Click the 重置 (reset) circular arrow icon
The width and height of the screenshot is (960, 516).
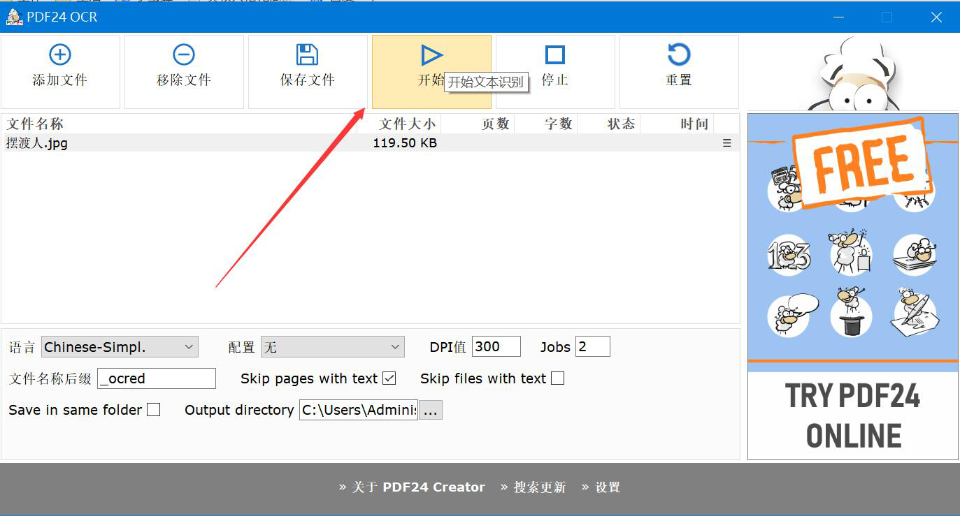tap(679, 54)
